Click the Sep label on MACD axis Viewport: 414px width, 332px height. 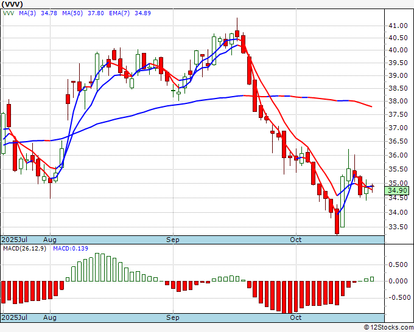point(173,317)
